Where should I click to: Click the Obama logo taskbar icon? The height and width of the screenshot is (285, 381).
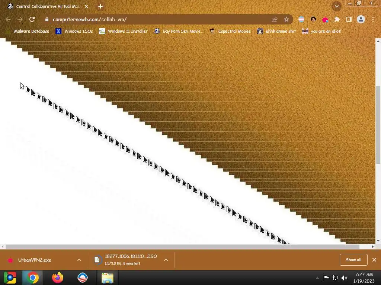pos(82,278)
